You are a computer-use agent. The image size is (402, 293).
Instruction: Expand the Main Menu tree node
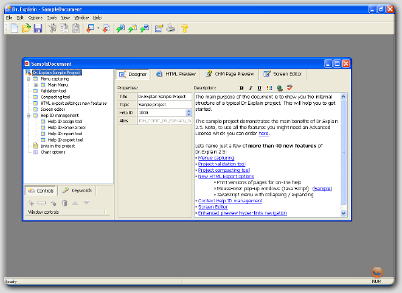point(36,85)
